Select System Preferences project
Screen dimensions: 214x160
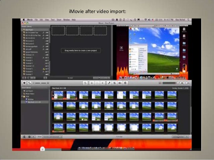36,52
